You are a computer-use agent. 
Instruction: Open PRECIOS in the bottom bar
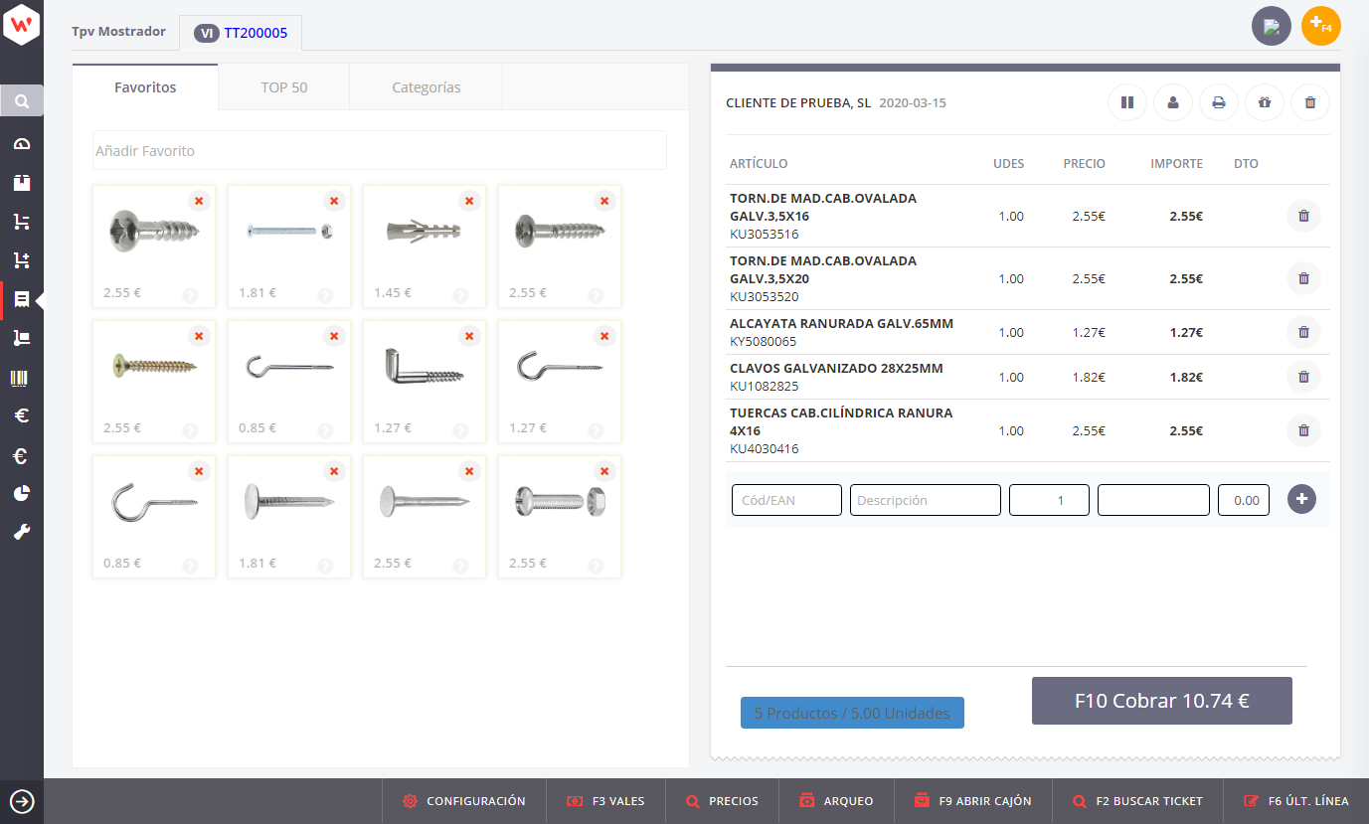point(722,801)
